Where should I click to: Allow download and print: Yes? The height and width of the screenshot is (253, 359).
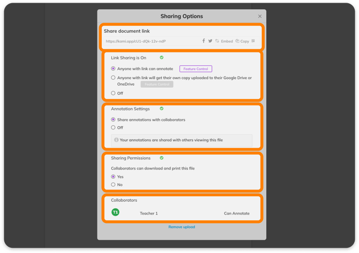113,177
